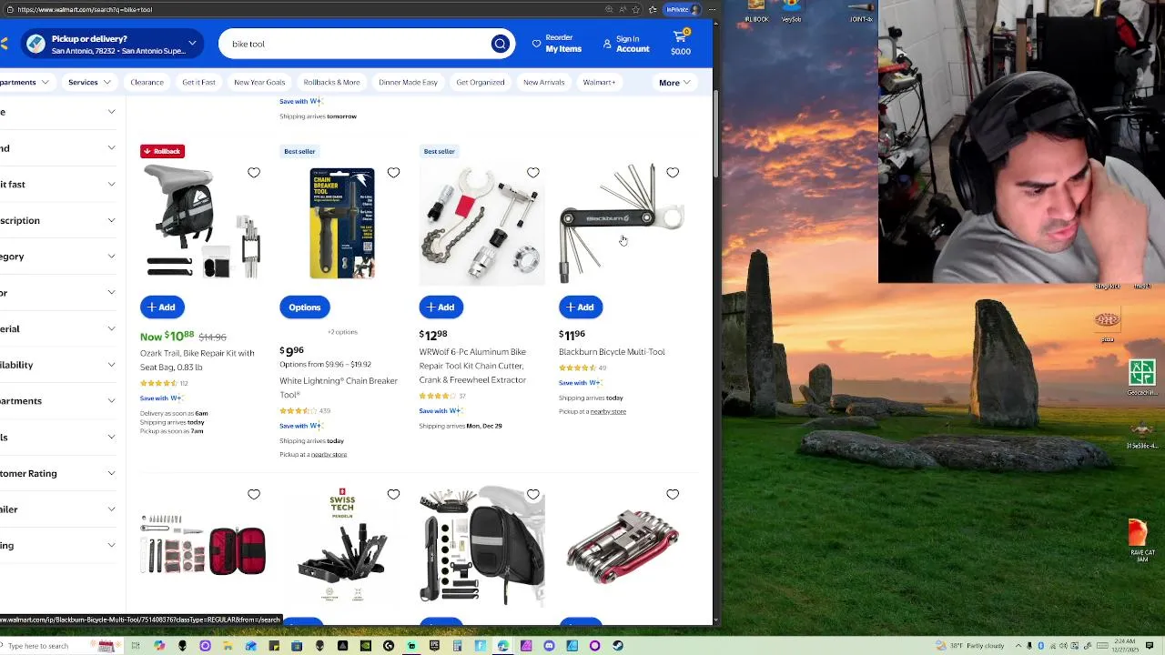Open File Explorer folder icon in taskbar
The image size is (1165, 655).
pyautogui.click(x=228, y=646)
